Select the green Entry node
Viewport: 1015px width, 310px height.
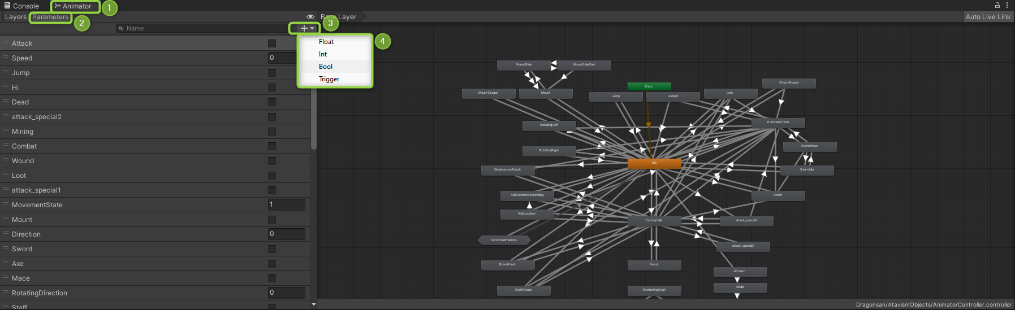pyautogui.click(x=649, y=86)
